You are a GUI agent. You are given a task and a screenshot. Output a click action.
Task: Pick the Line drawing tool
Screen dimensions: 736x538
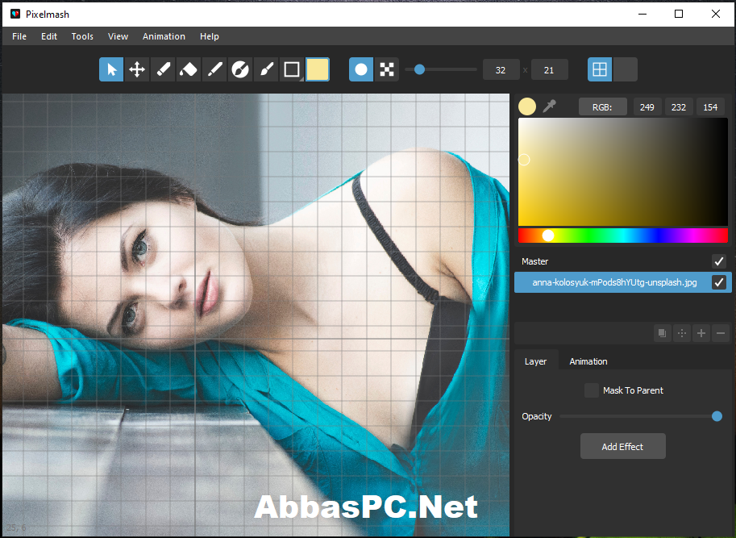[x=214, y=69]
